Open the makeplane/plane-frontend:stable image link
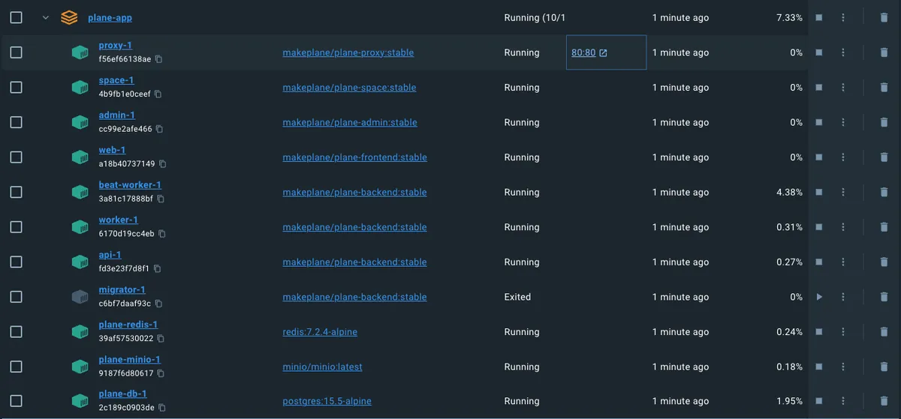 click(354, 157)
